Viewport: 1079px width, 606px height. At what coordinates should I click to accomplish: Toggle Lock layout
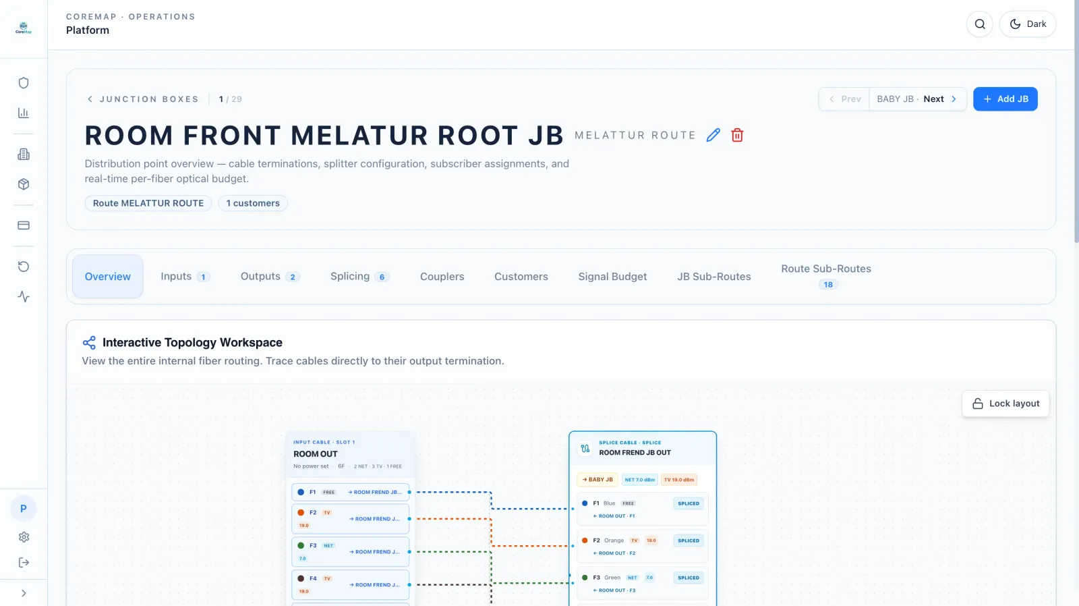click(1005, 404)
